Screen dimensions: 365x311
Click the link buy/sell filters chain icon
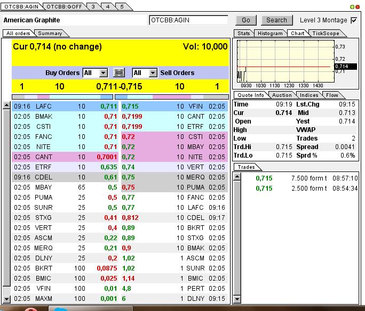[x=120, y=73]
